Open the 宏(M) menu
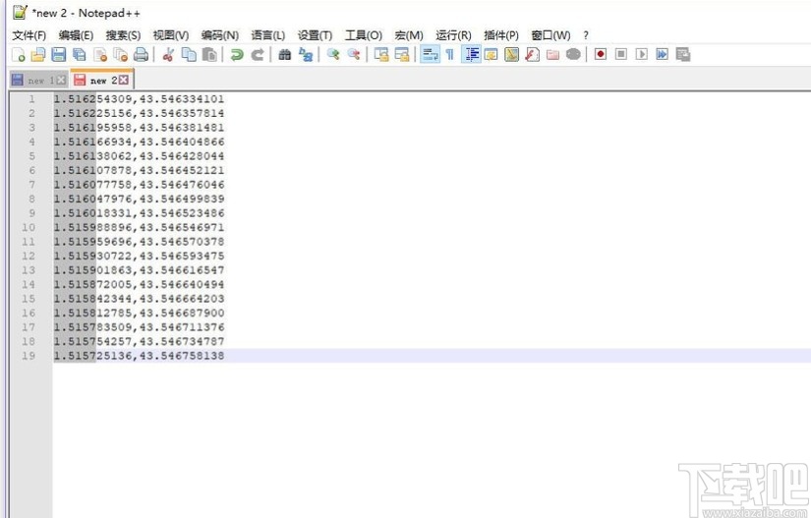811x518 pixels. (409, 35)
